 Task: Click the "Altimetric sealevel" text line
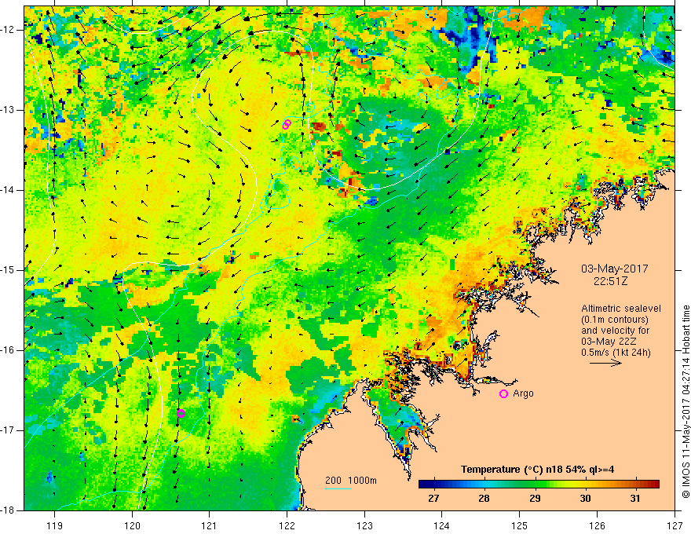coord(621,309)
